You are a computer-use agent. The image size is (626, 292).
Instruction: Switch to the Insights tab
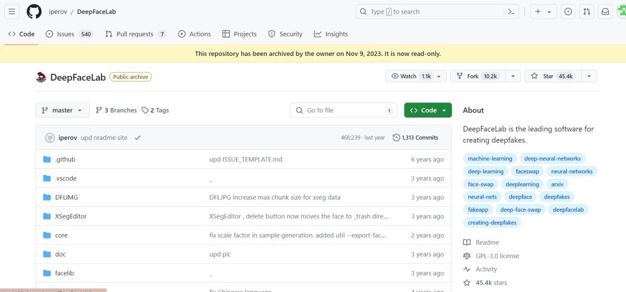[x=331, y=34]
